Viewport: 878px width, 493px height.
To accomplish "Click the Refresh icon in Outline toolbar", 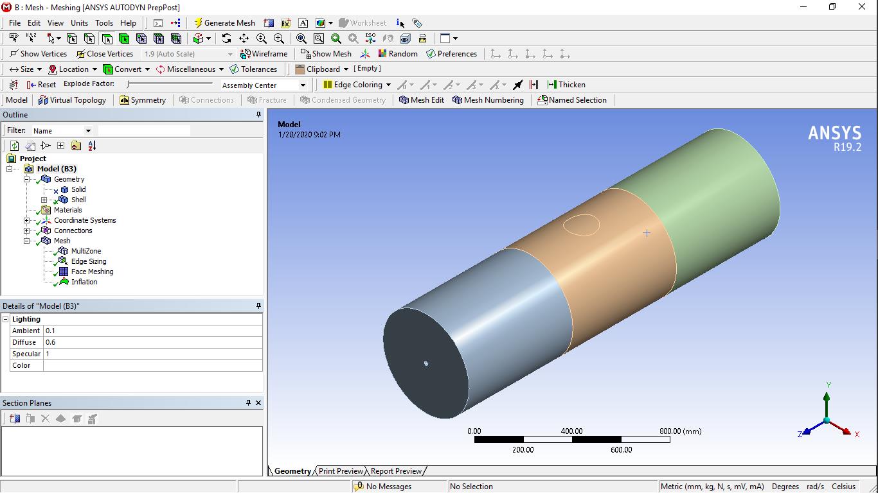I will (14, 146).
